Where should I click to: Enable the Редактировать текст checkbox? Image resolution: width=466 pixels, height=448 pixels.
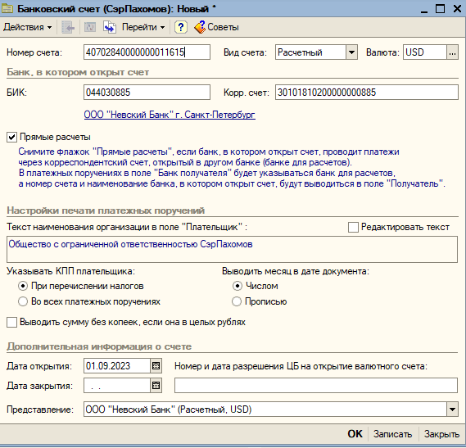click(353, 228)
